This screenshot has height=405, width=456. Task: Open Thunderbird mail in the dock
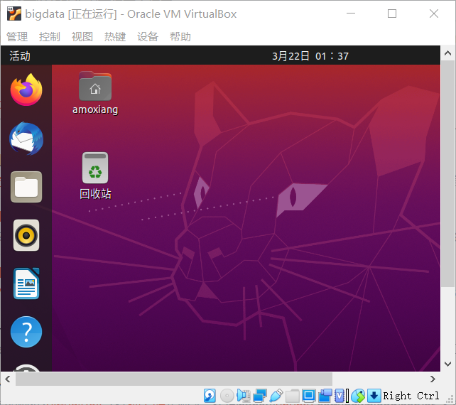point(26,139)
